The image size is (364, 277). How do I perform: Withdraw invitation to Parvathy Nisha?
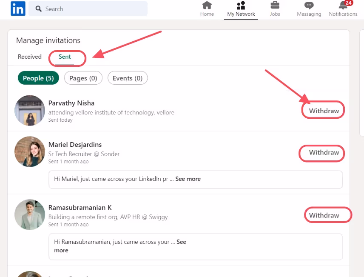(x=324, y=111)
